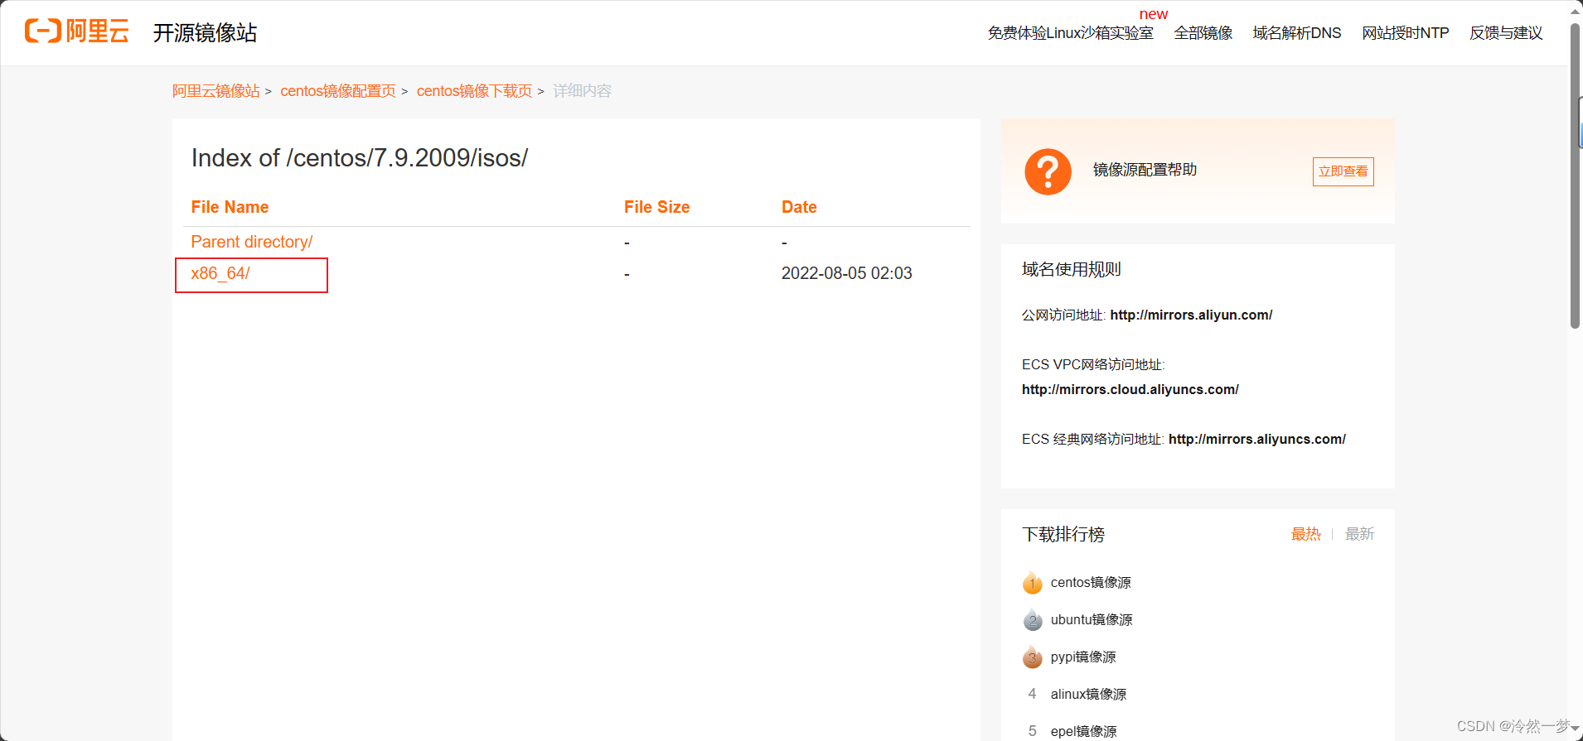Click the date 2022-08-05 02:03
The image size is (1583, 741).
[x=846, y=273]
